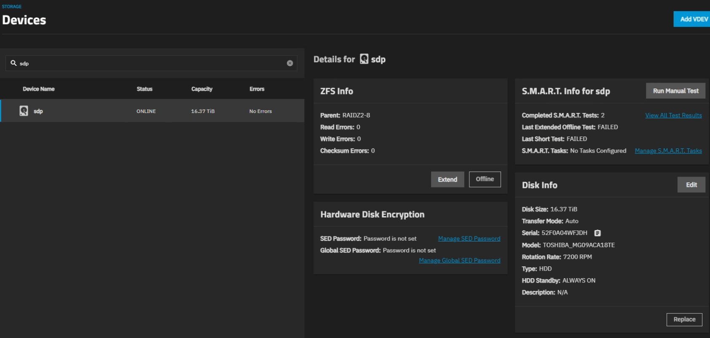Click the 16.37 TiB capacity cell
The width and height of the screenshot is (710, 338).
[x=203, y=111]
